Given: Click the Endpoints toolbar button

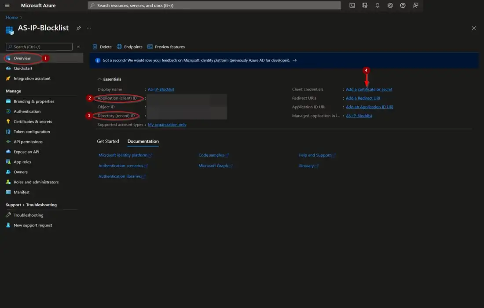Looking at the screenshot, I should tap(130, 47).
